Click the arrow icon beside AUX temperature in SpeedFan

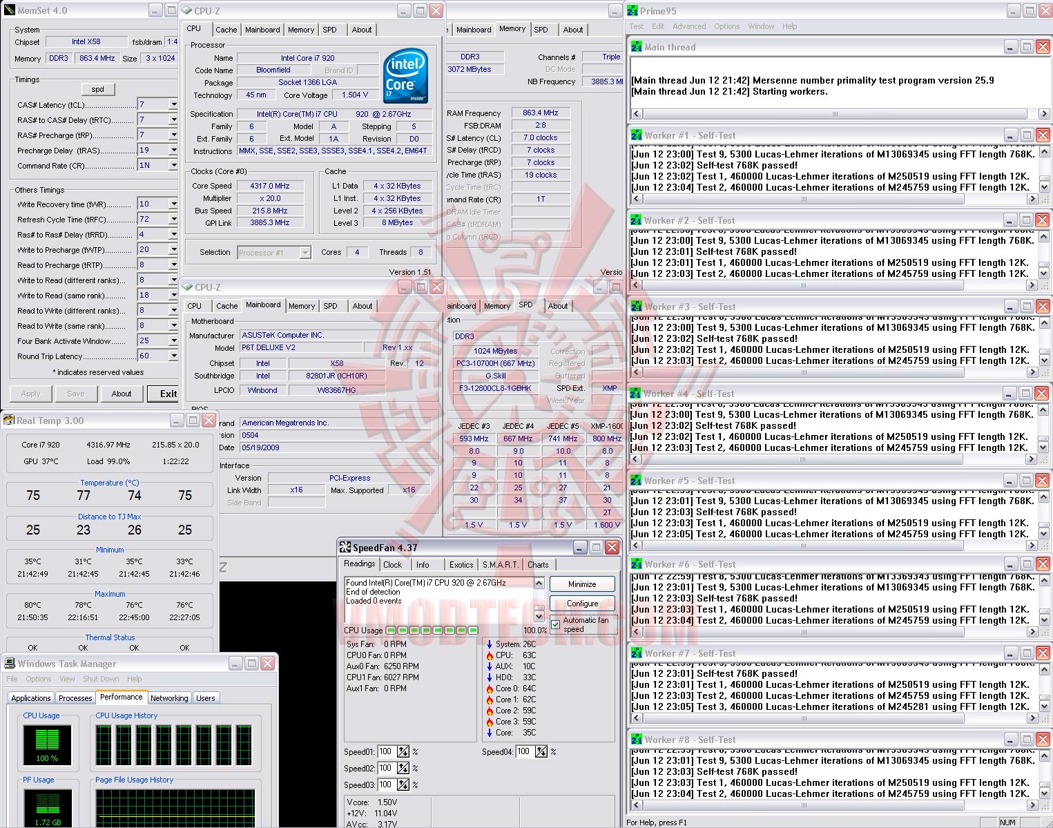(490, 666)
